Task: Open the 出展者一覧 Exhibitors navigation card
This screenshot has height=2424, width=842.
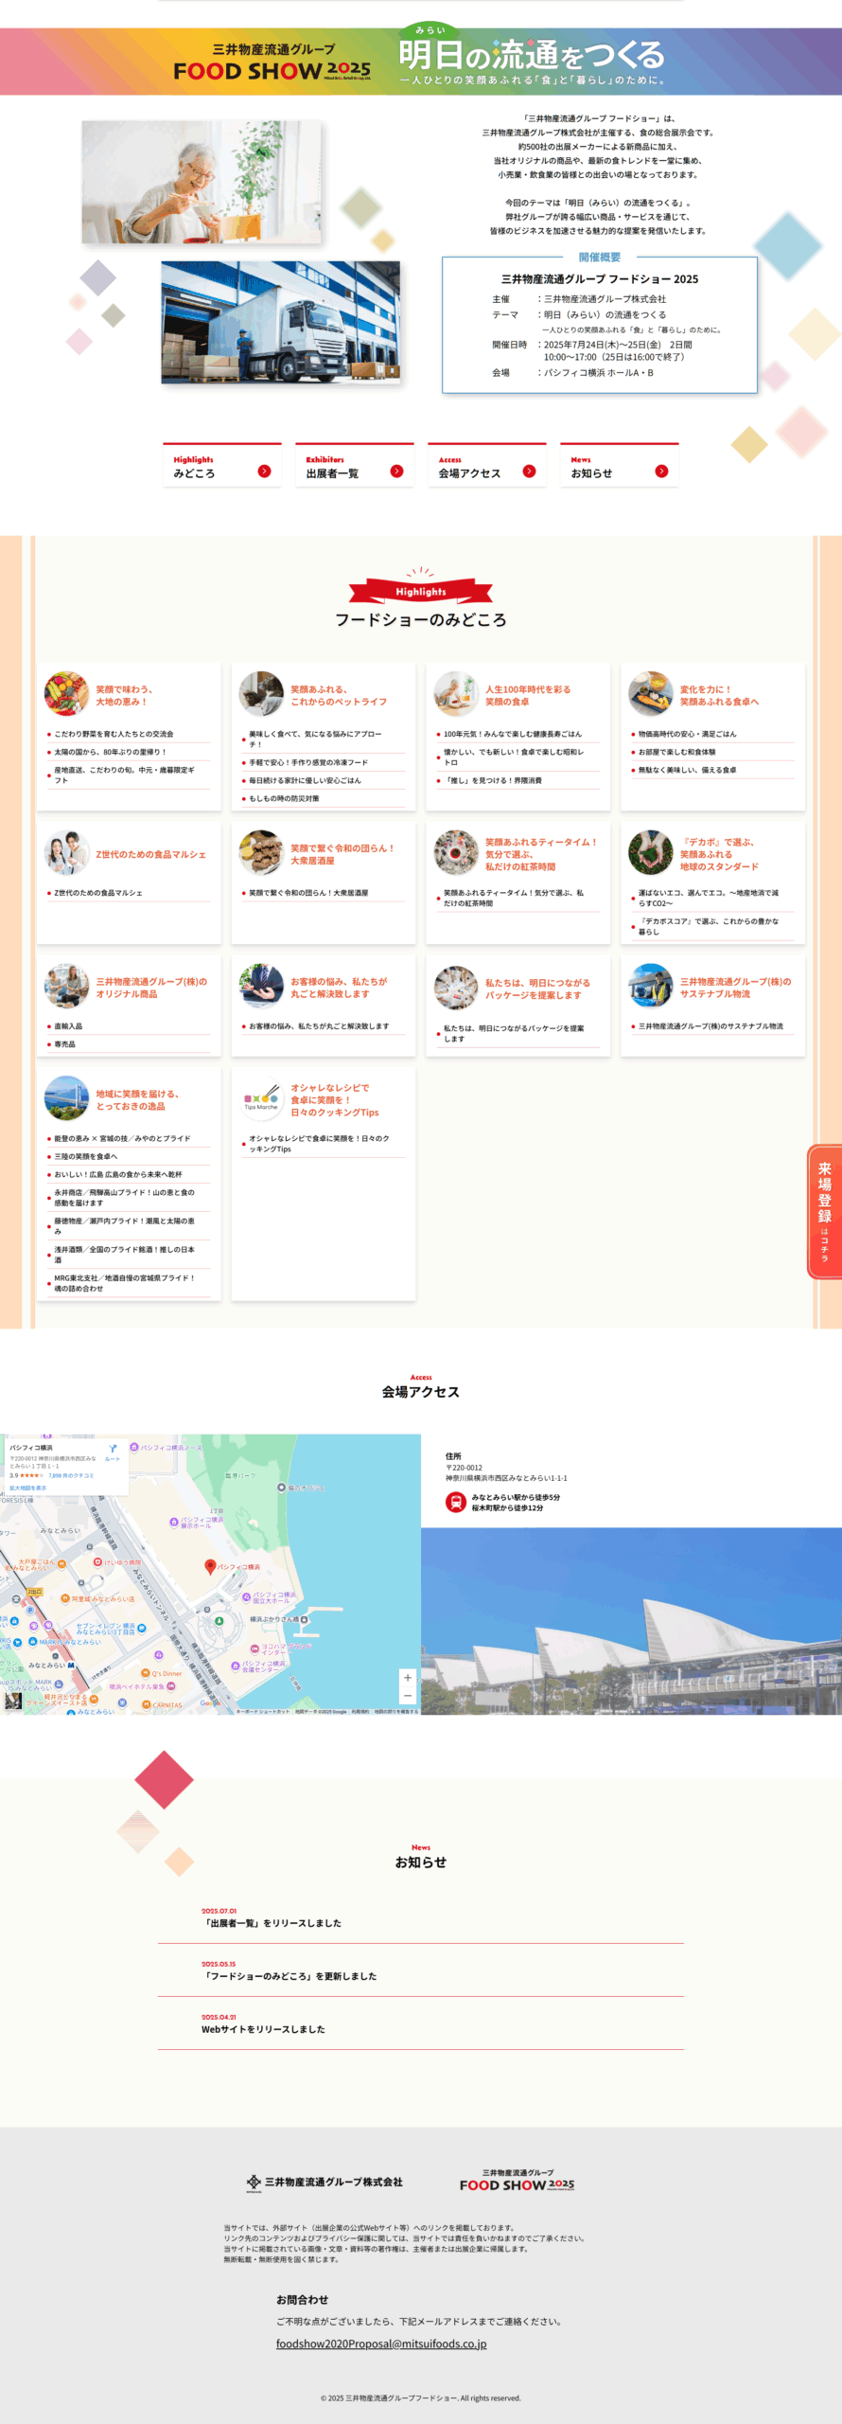Action: [354, 465]
